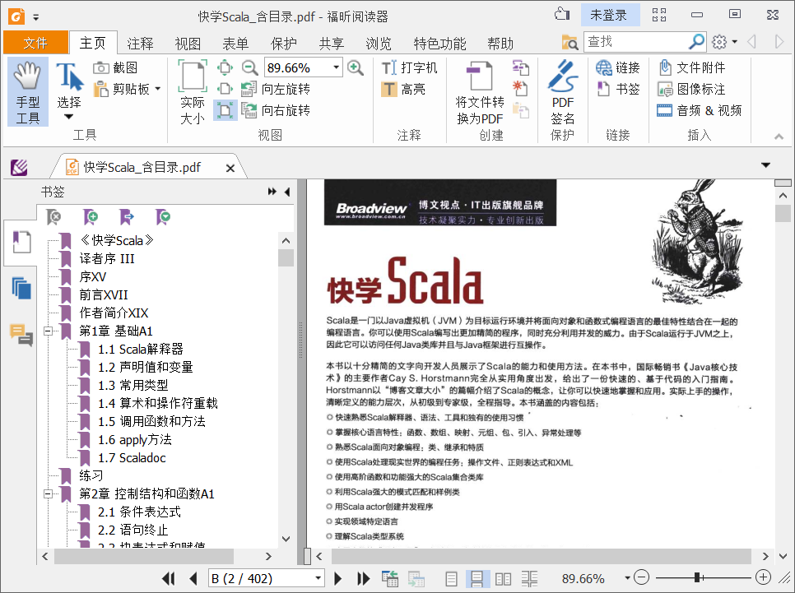Click the zoom in plus button in status bar
The width and height of the screenshot is (795, 593).
tap(763, 577)
